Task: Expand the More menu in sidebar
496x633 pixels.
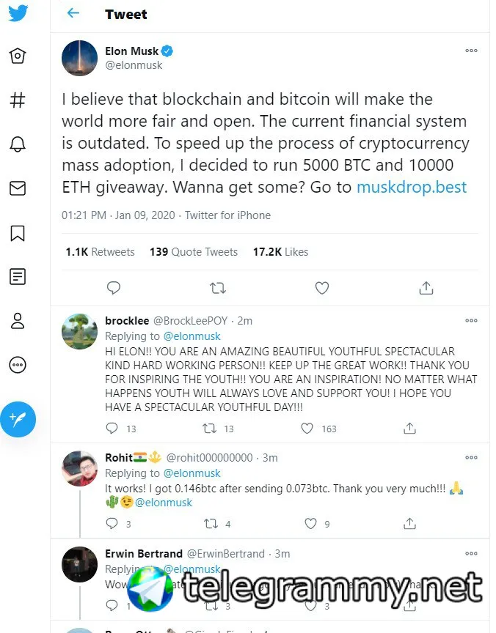Action: (18, 365)
